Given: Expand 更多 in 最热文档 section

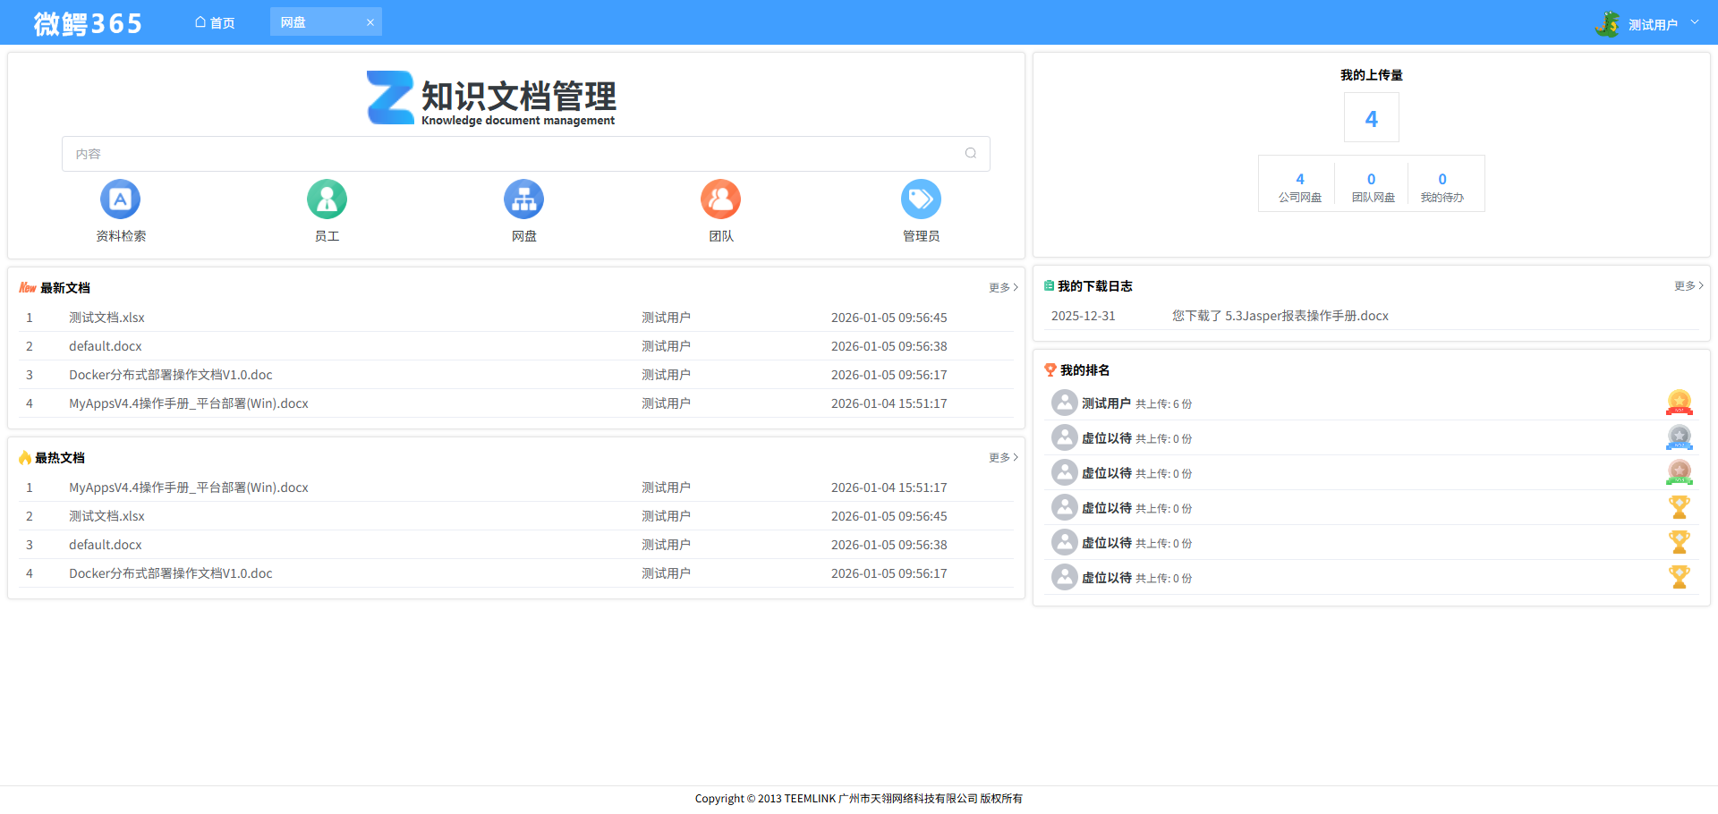Looking at the screenshot, I should (1004, 457).
